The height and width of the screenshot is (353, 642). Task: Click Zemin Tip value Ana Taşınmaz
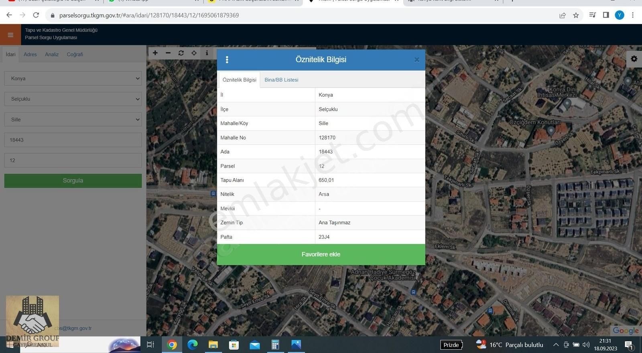(335, 223)
